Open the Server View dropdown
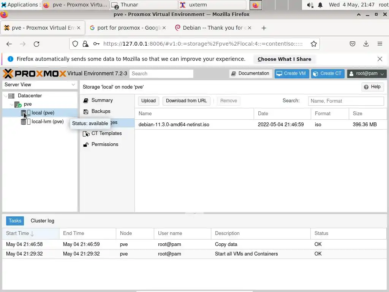389x292 pixels. point(40,85)
